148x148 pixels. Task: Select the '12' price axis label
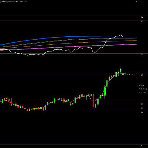click(x=142, y=108)
